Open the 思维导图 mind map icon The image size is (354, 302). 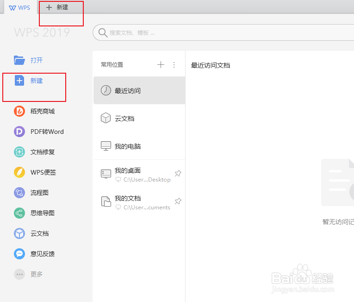pyautogui.click(x=19, y=213)
